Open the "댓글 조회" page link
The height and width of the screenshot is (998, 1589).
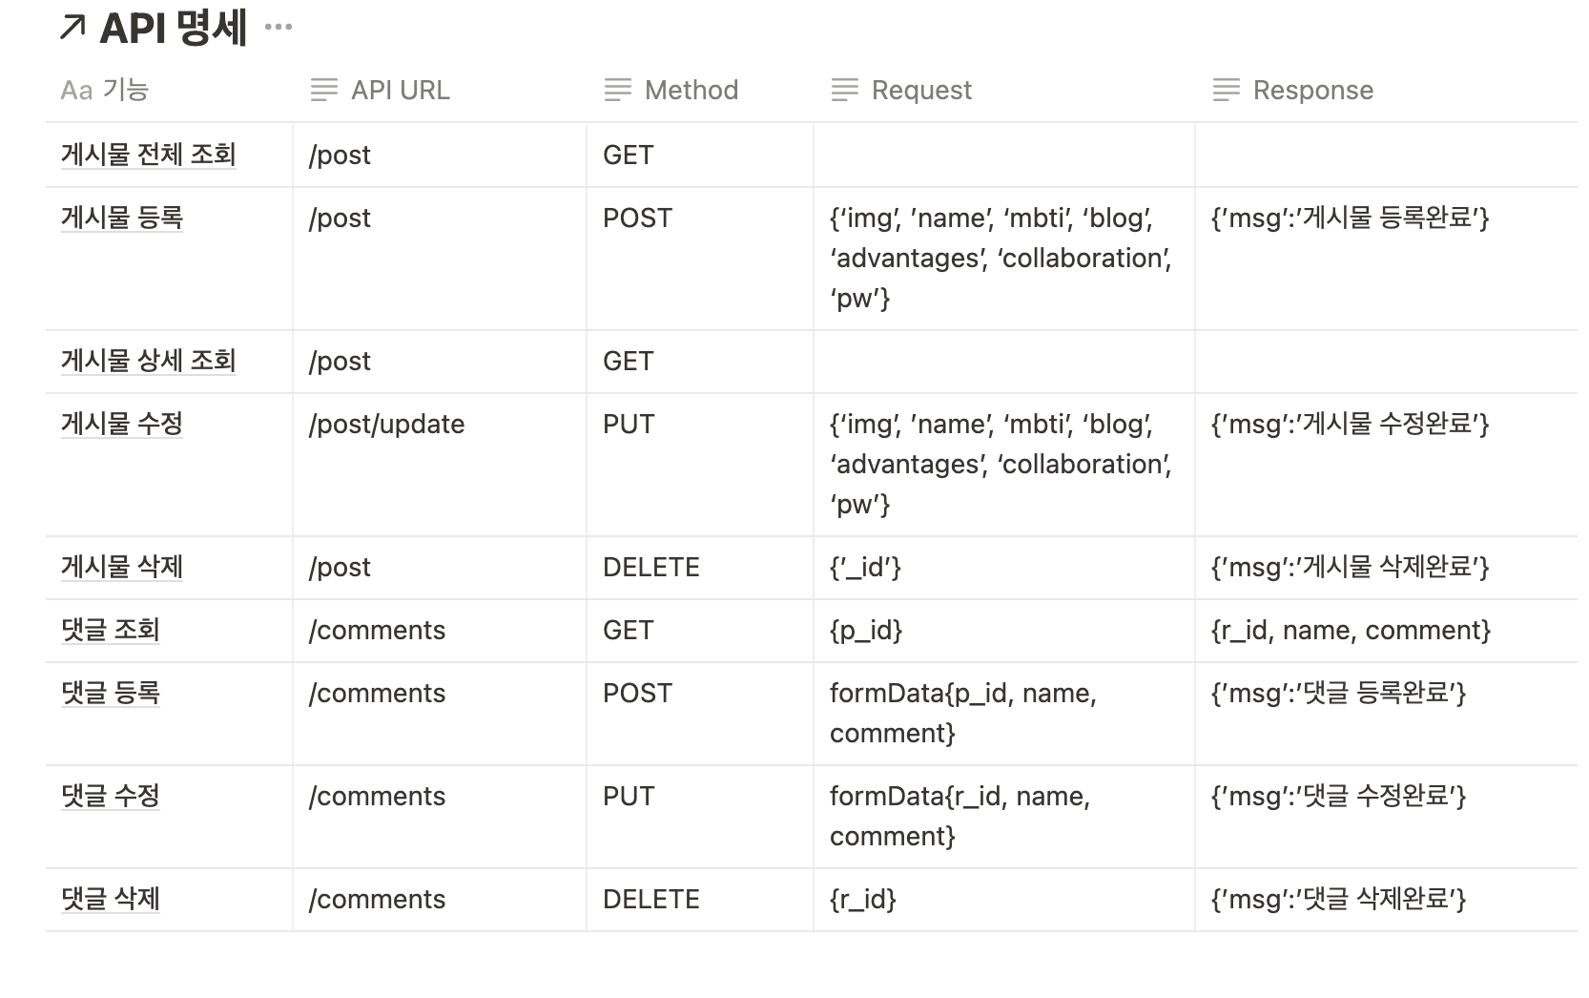click(x=108, y=631)
